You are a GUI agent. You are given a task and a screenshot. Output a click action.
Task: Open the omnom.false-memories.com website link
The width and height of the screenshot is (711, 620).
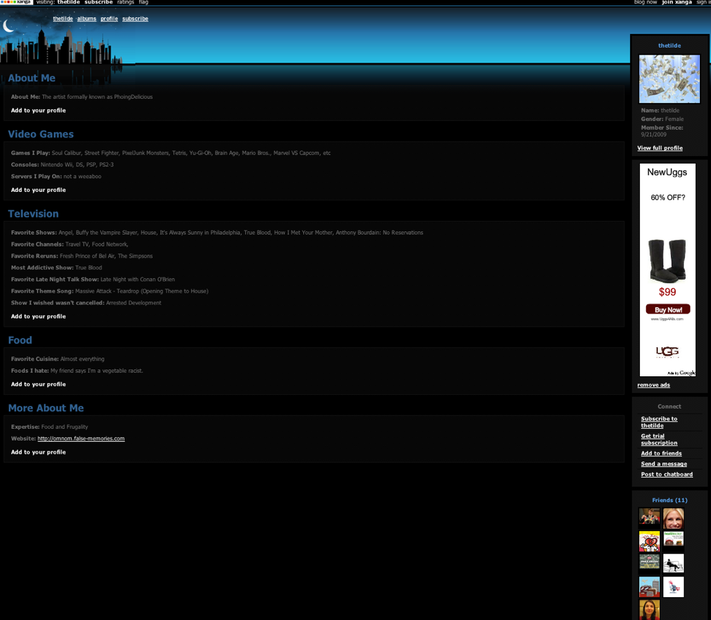pos(81,438)
